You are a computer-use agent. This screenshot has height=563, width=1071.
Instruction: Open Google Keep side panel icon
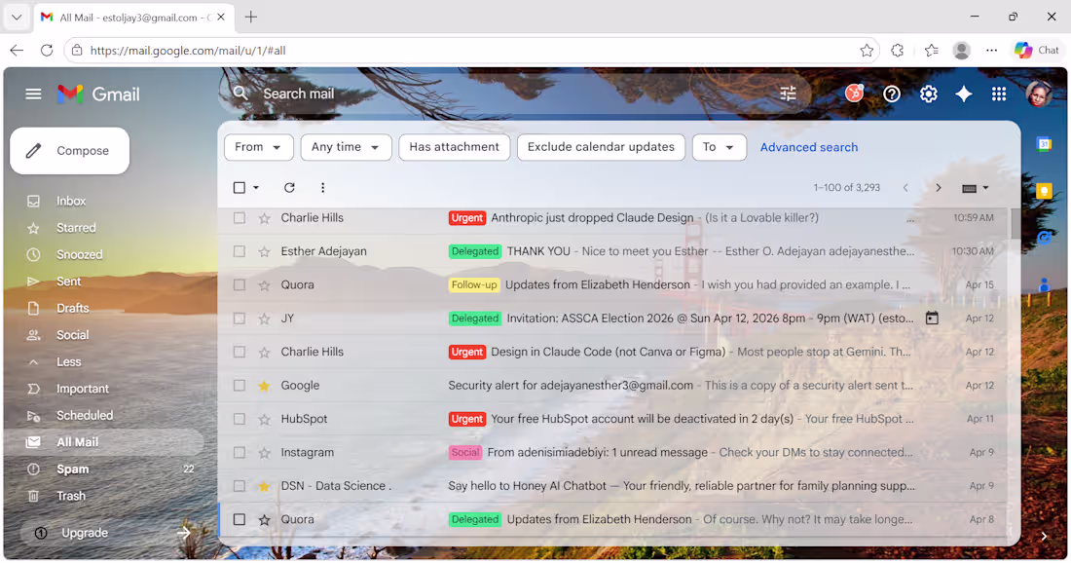tap(1044, 191)
